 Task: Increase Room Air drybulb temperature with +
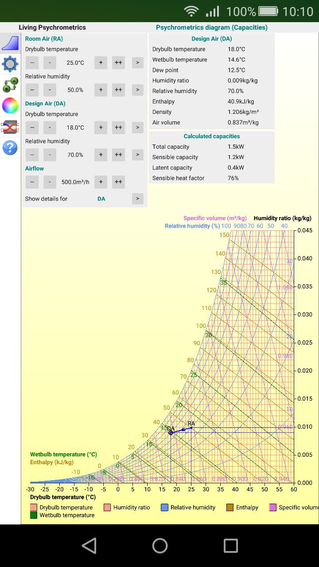101,62
